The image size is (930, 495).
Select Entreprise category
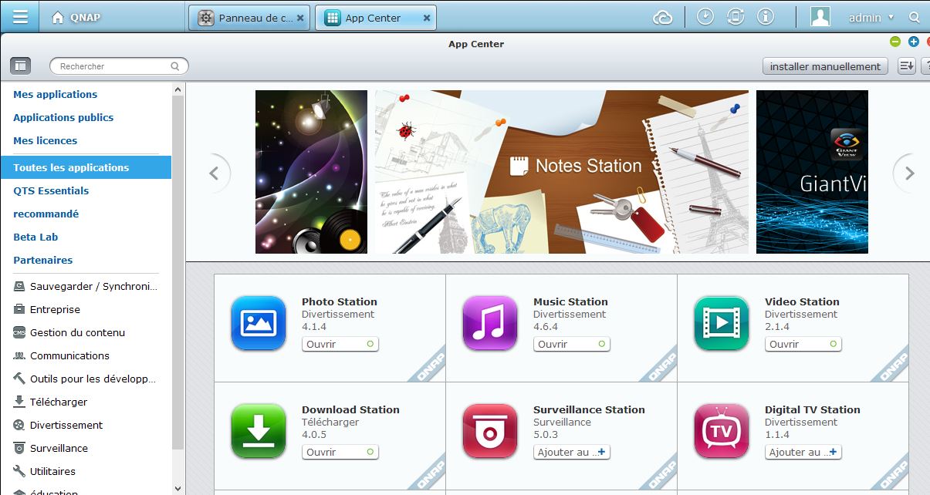47,309
